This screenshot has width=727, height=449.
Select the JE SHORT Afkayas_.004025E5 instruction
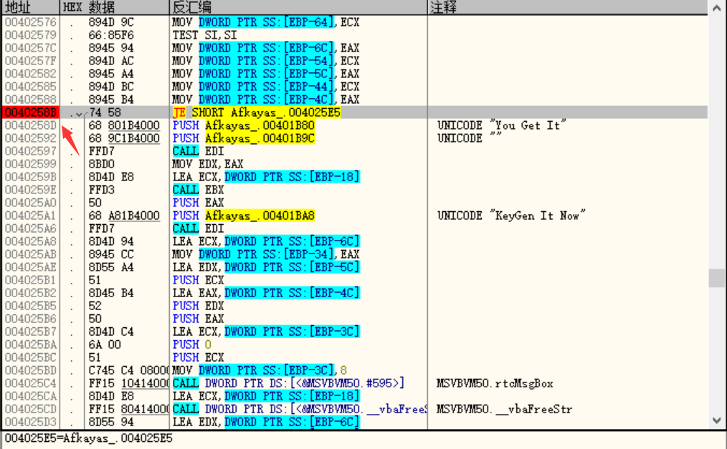click(x=257, y=112)
